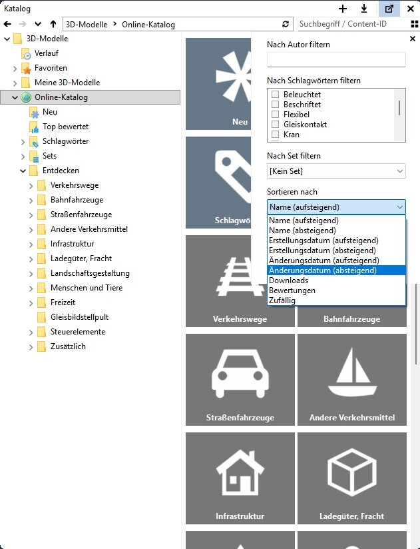Check the Beschriftet keyword filter
Image resolution: width=420 pixels, height=549 pixels.
click(x=275, y=105)
